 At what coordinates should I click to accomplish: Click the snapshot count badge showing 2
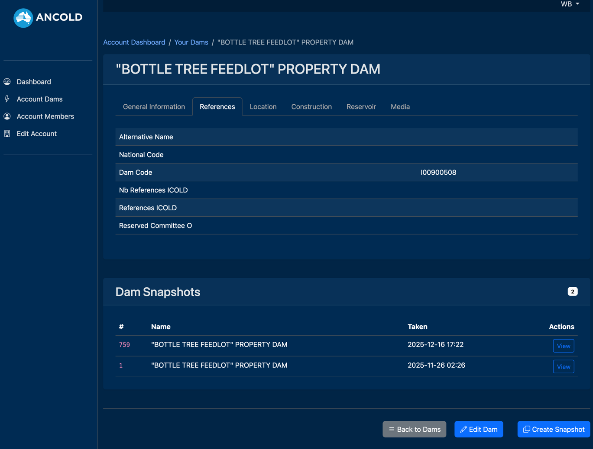click(573, 292)
